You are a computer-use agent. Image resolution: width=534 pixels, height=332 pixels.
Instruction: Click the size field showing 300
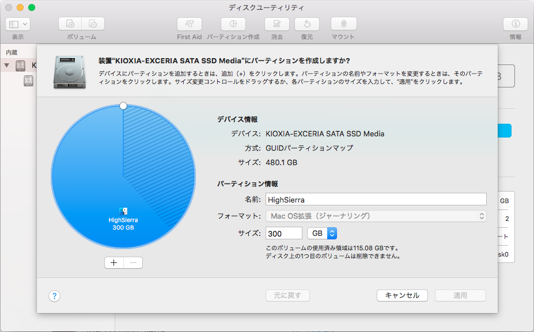click(x=283, y=234)
